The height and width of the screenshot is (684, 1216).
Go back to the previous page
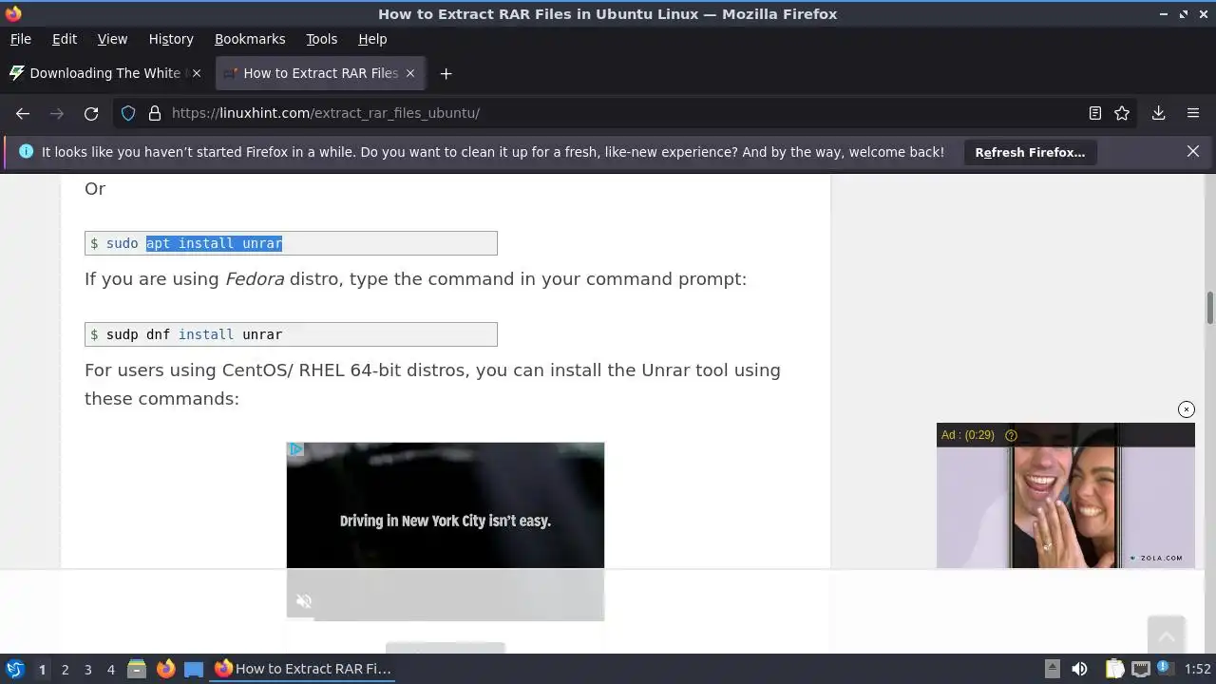pos(23,113)
